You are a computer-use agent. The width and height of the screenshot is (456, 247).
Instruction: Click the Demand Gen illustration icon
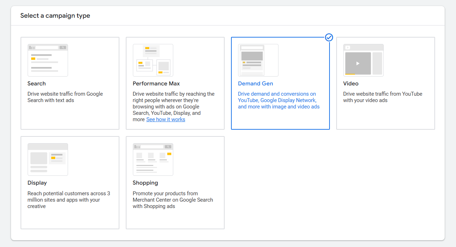coord(258,60)
